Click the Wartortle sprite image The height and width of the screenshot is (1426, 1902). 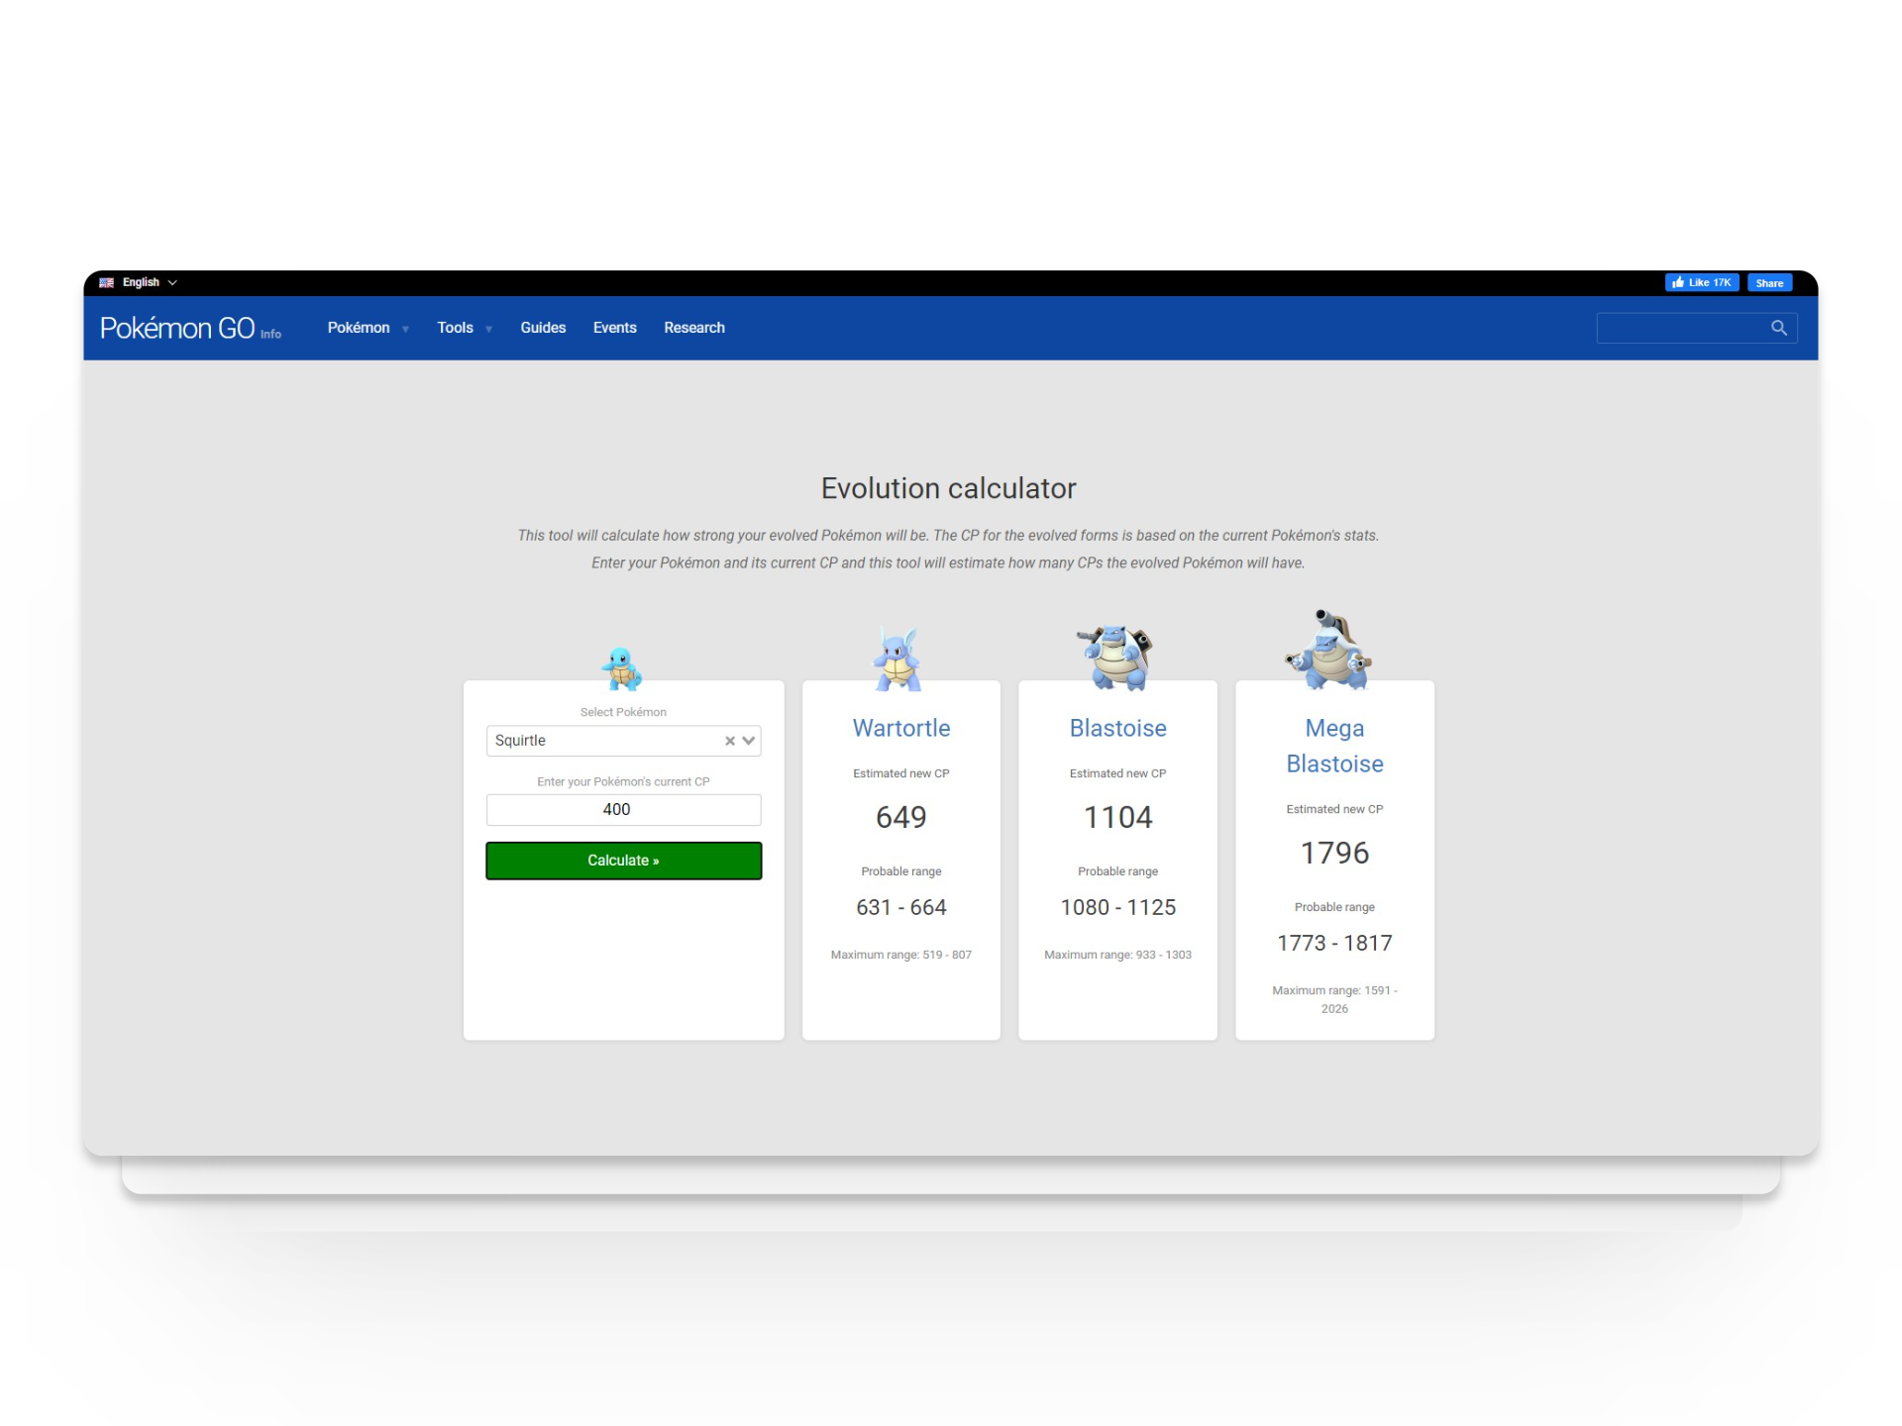[x=898, y=660]
